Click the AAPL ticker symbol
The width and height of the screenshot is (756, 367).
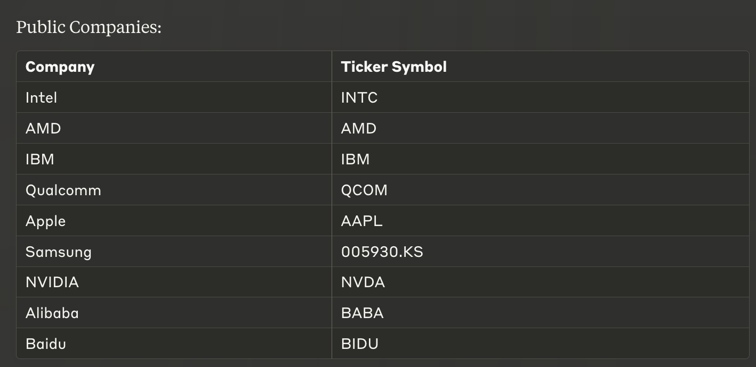click(361, 221)
